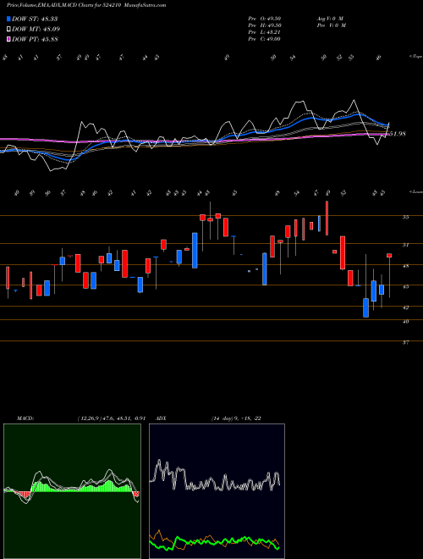This screenshot has width=423, height=559.
Task: Click the green MACD histogram chart panel
Action: pos(72,491)
